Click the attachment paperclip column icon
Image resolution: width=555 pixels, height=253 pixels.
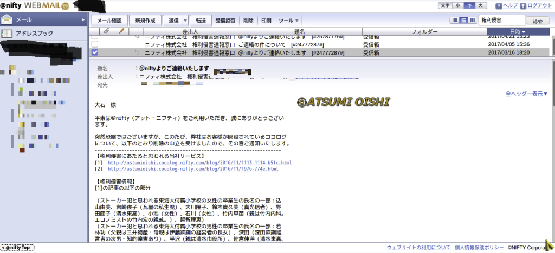[x=107, y=31]
